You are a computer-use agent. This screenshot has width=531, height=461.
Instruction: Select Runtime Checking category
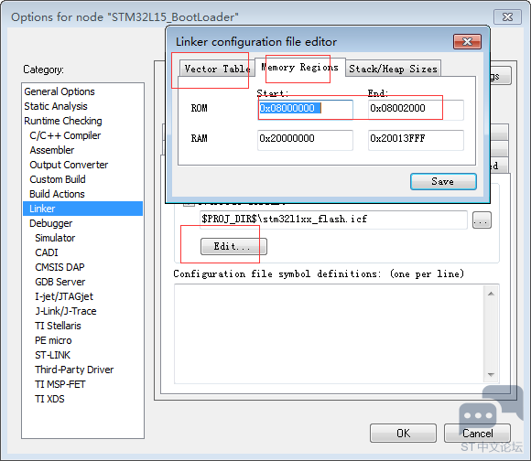pyautogui.click(x=63, y=121)
